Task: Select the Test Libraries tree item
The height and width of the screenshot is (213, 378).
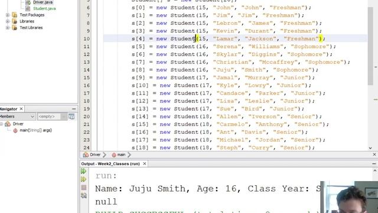Action: [31, 28]
